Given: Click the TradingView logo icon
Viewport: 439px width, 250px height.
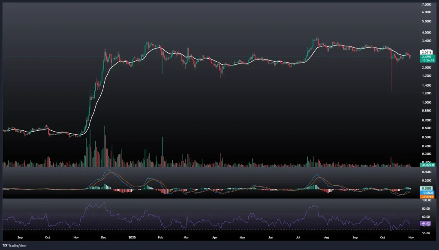Looking at the screenshot, I should [x=5, y=245].
